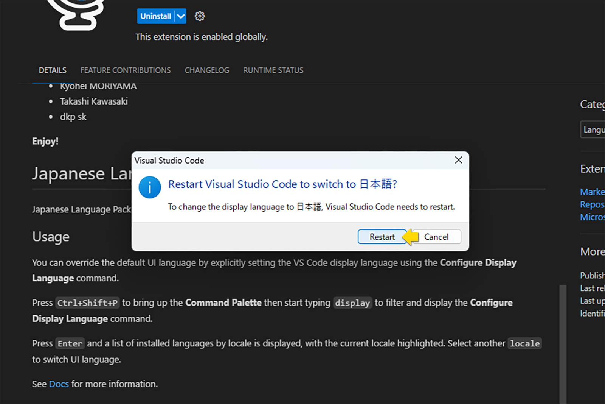The image size is (605, 404).
Task: Click the blue info icon in dialog
Action: click(x=150, y=187)
